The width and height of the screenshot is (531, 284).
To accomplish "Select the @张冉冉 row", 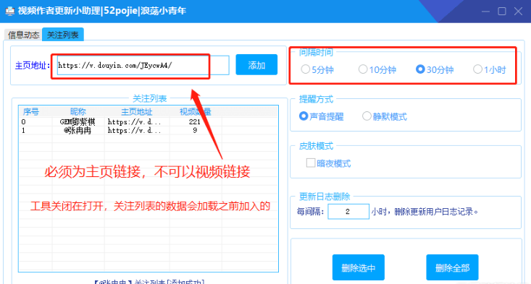I will coord(149,130).
